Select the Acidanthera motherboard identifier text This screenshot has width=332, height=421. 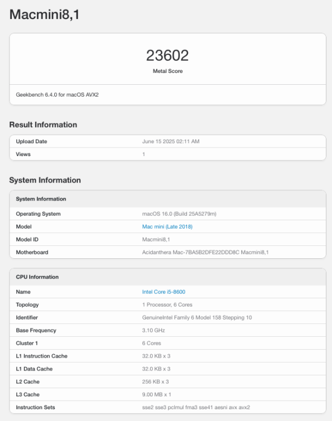point(205,253)
